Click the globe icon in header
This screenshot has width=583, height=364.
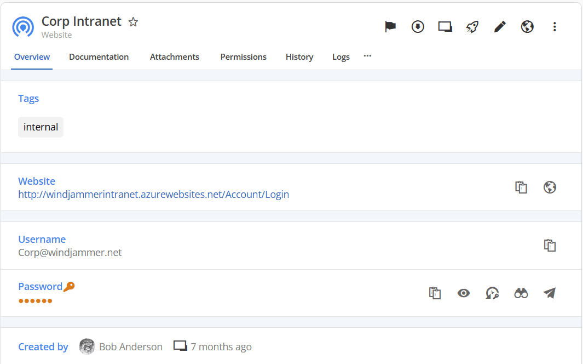coord(527,27)
